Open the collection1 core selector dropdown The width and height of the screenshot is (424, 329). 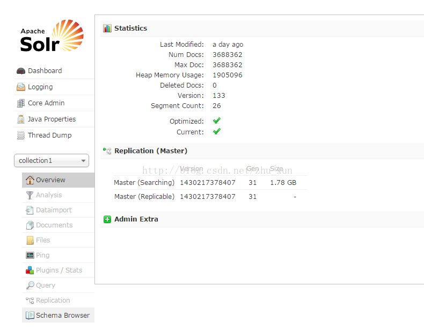coord(52,161)
